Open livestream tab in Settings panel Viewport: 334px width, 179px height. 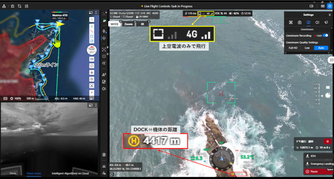308,23
